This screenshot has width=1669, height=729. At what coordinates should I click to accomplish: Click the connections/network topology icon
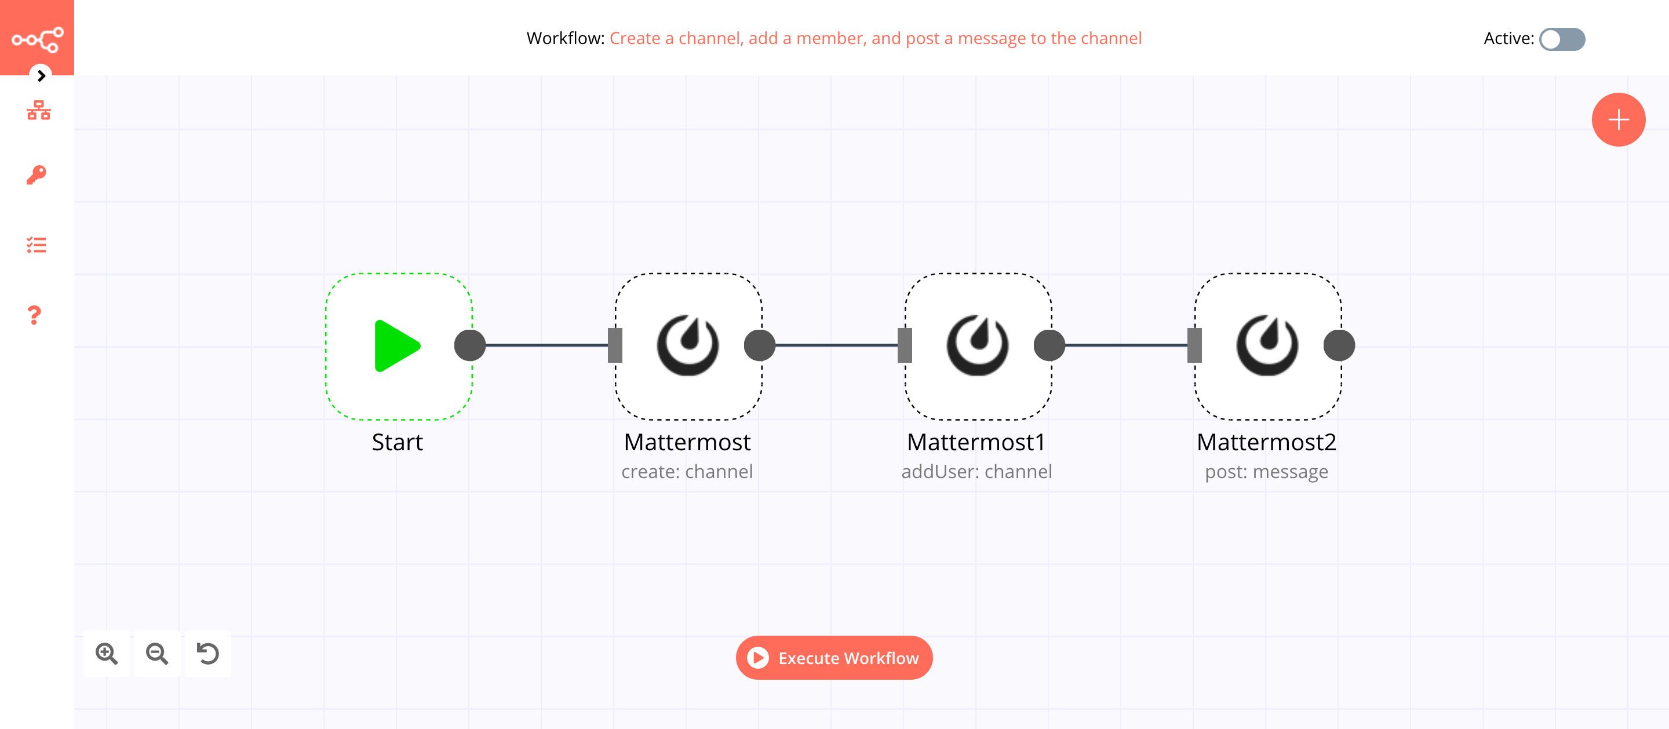37,111
